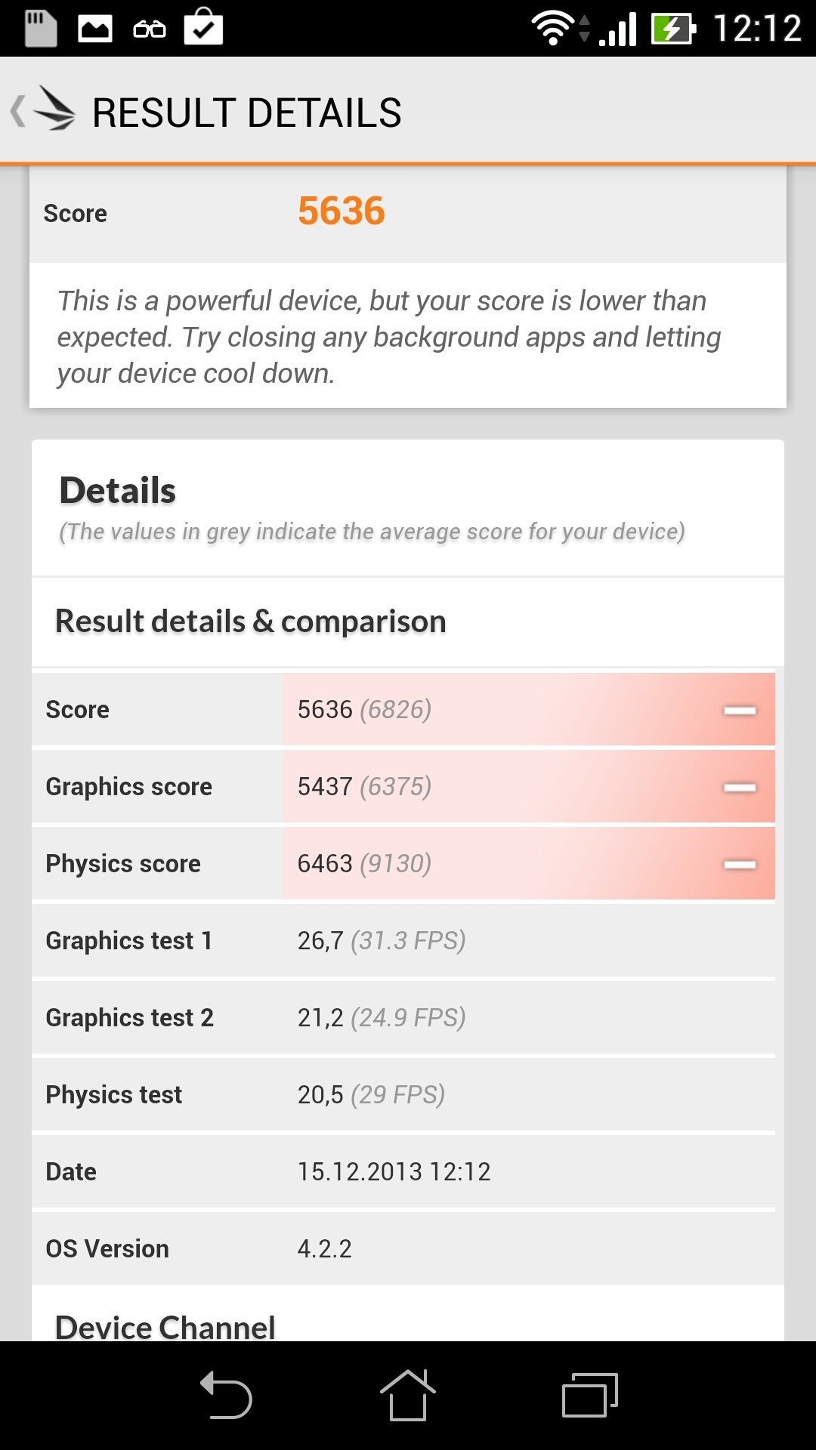Tap the battery charging status icon
The width and height of the screenshot is (816, 1450).
tap(672, 29)
